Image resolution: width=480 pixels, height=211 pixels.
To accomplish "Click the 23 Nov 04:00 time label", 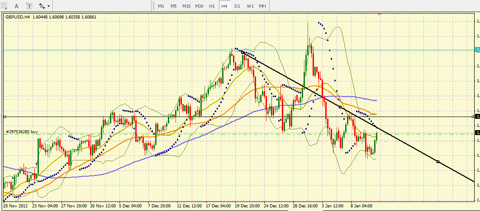I will [45, 206].
